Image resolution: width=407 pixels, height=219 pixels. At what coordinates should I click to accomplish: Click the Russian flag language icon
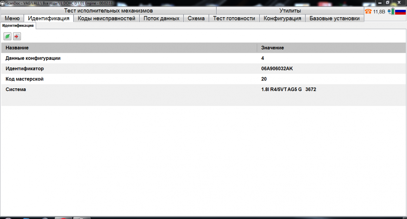pyautogui.click(x=401, y=12)
